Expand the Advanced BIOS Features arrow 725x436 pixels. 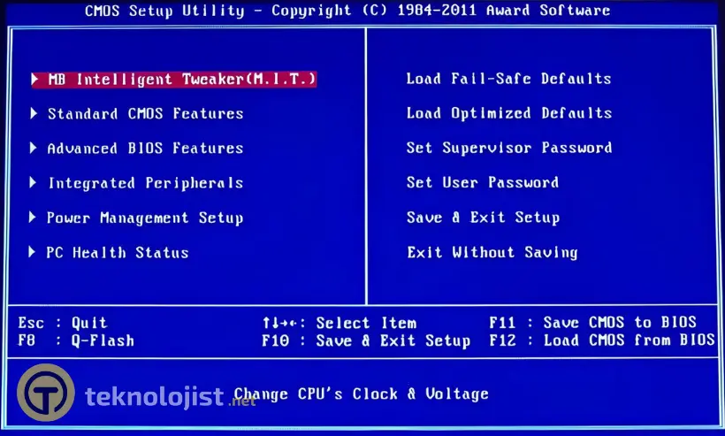pyautogui.click(x=34, y=148)
